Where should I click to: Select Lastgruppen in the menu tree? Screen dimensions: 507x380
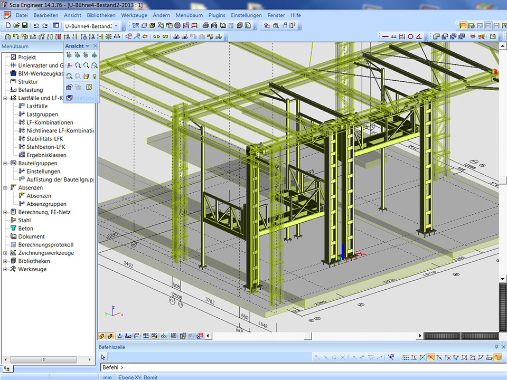tap(42, 115)
